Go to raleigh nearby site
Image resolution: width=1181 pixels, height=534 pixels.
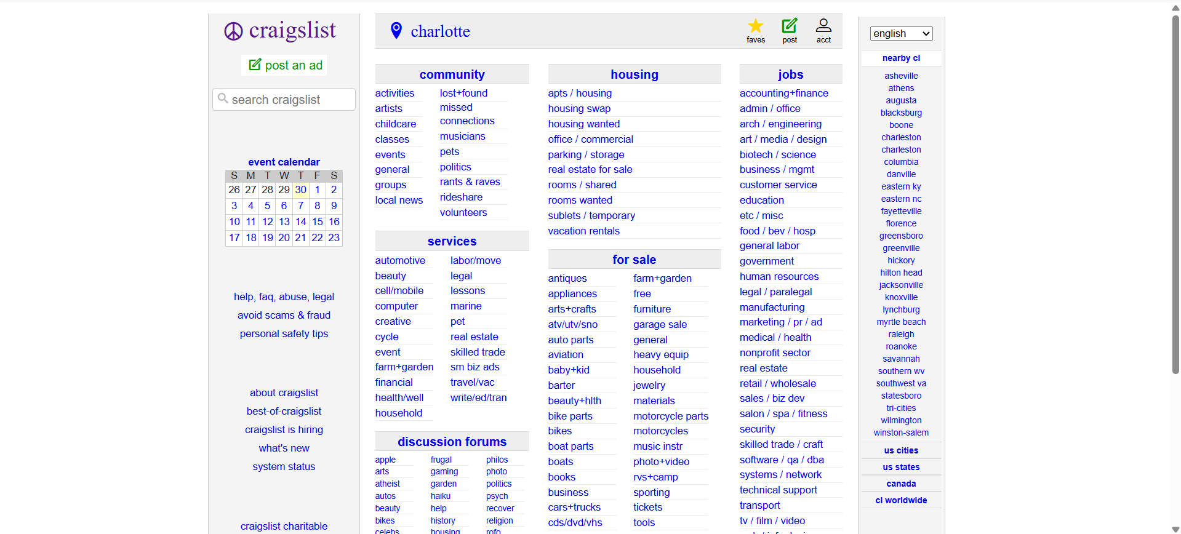[x=901, y=334]
